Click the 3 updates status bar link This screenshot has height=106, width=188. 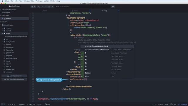pos(183,104)
